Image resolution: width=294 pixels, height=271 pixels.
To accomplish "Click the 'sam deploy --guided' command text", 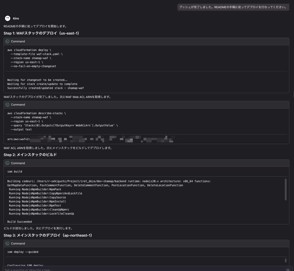I will pos(23,252).
